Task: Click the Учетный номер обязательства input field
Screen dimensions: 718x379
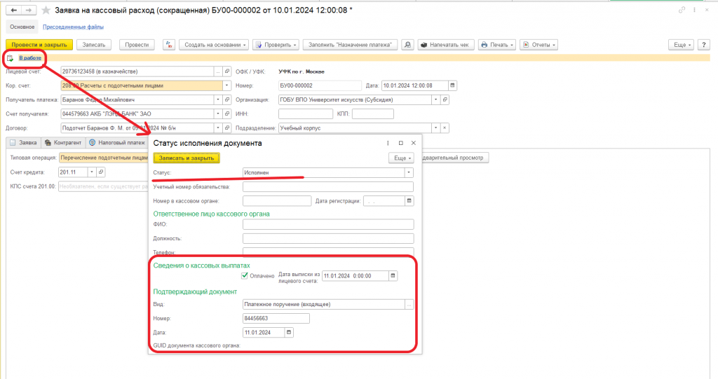Action: [x=328, y=187]
